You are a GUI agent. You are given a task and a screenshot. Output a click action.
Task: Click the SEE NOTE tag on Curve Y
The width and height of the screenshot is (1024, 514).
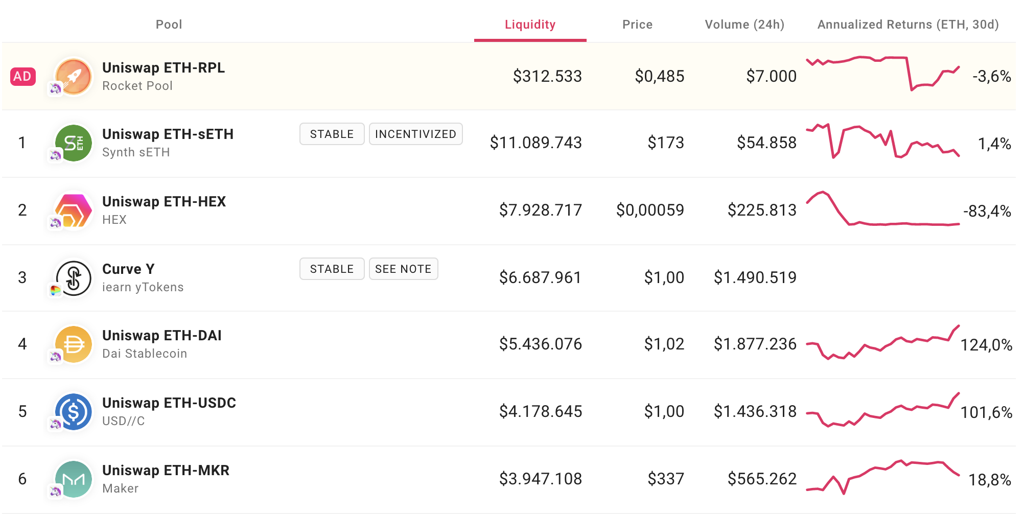pyautogui.click(x=403, y=269)
